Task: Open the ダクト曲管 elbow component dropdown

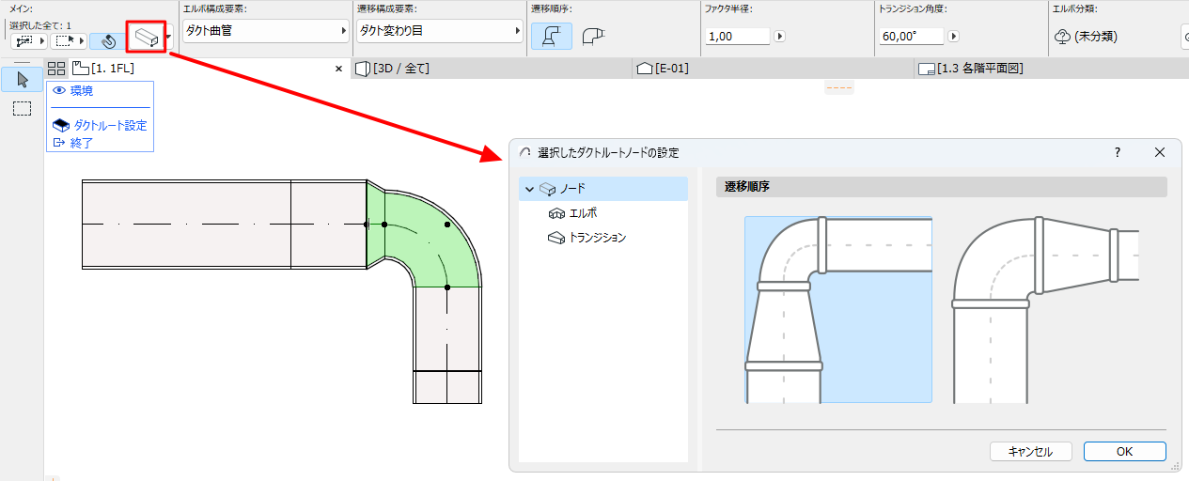Action: point(265,31)
